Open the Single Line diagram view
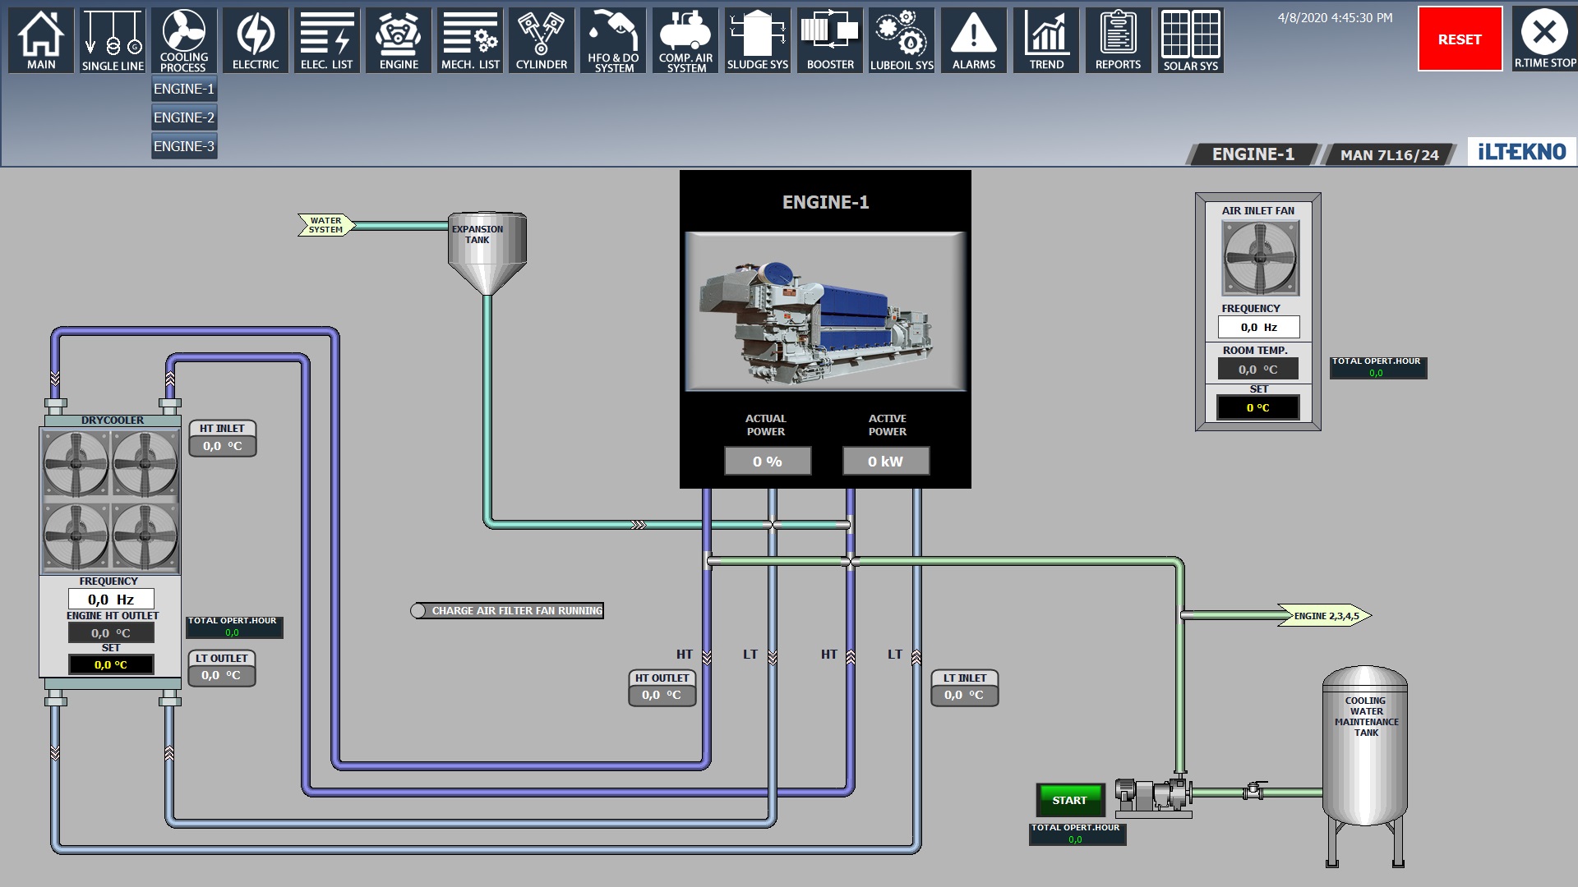Viewport: 1578px width, 887px height. click(113, 40)
